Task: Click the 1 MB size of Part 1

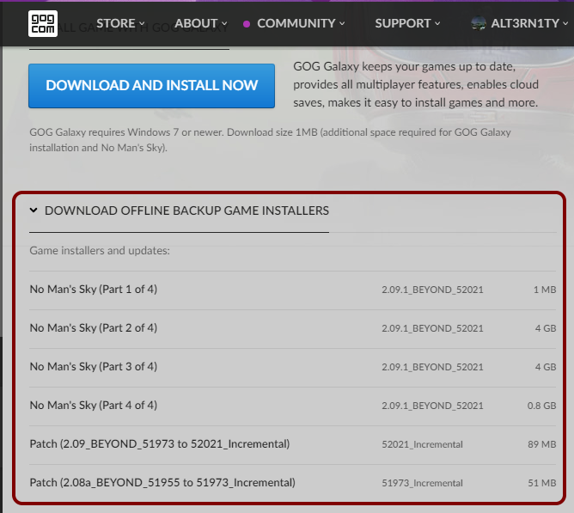Action: (x=545, y=290)
